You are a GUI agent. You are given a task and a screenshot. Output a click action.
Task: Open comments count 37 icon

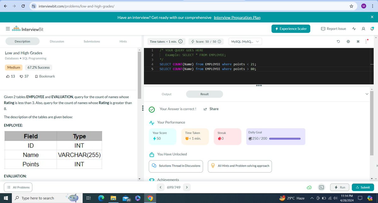21,76
